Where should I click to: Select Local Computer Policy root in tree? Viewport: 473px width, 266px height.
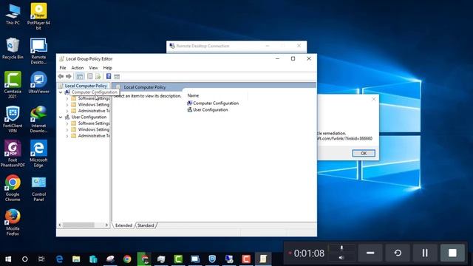coord(86,86)
